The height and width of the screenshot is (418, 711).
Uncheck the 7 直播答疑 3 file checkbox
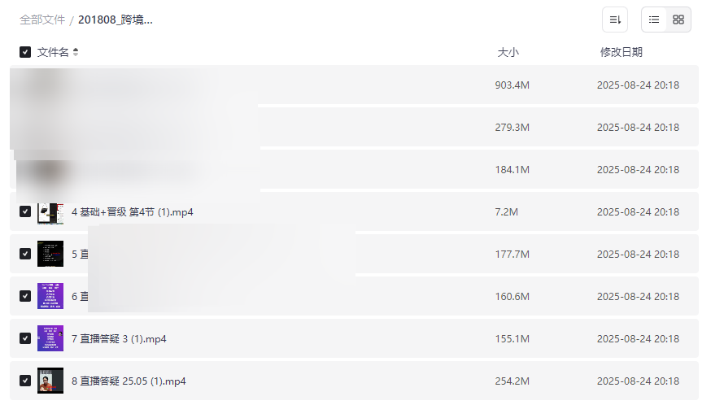(25, 338)
